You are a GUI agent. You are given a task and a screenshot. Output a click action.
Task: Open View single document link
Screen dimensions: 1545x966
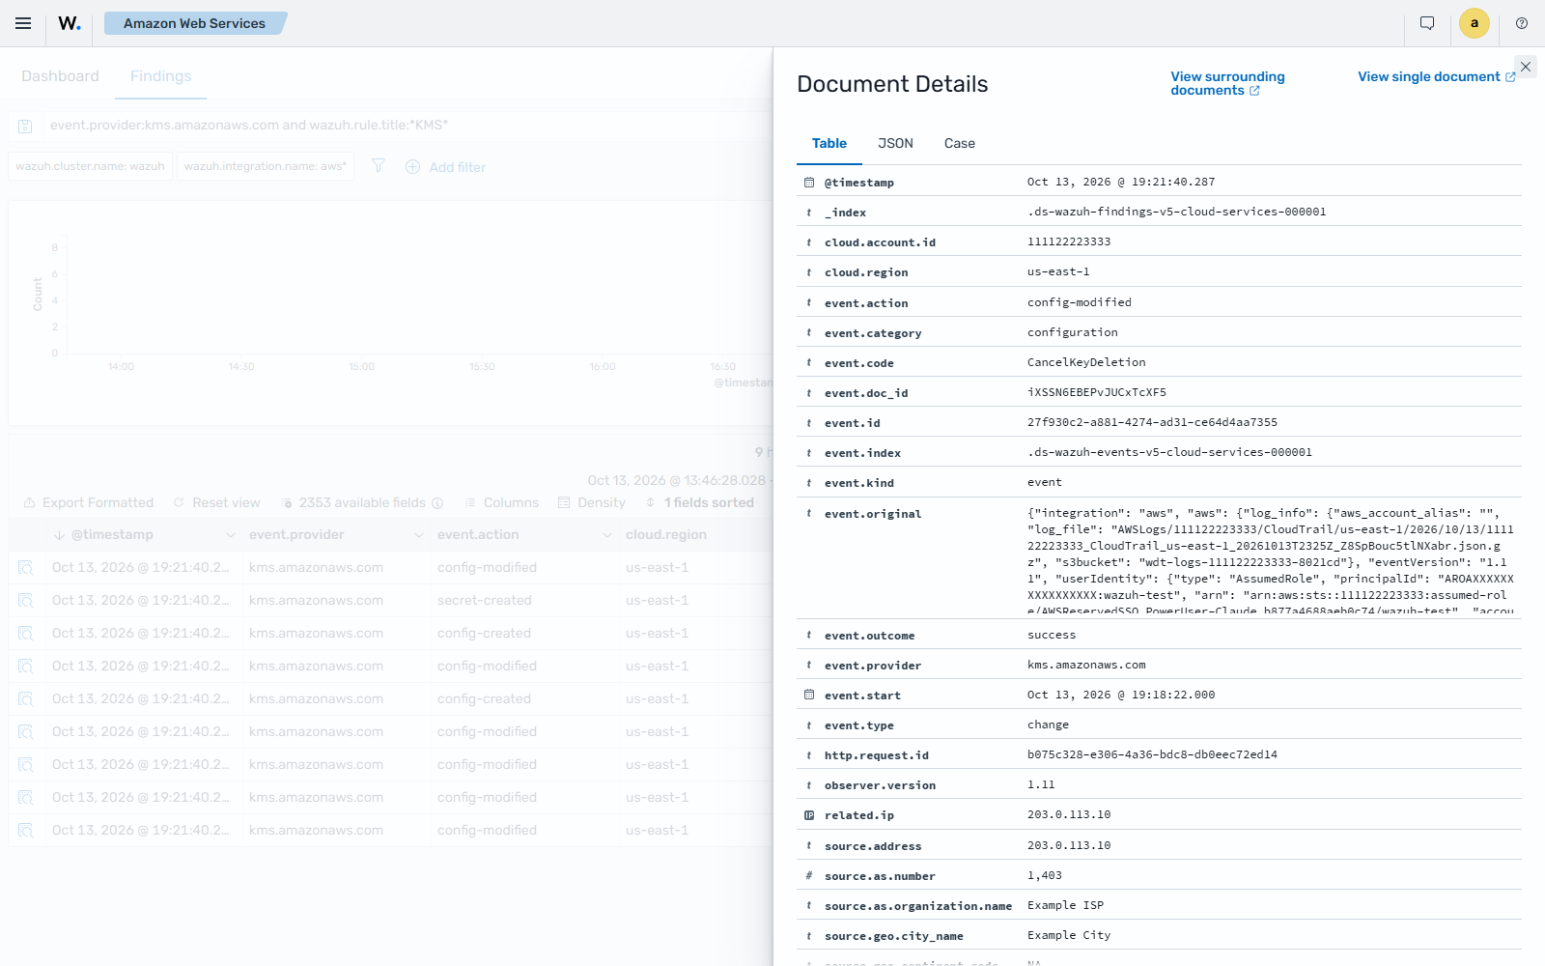click(x=1436, y=76)
